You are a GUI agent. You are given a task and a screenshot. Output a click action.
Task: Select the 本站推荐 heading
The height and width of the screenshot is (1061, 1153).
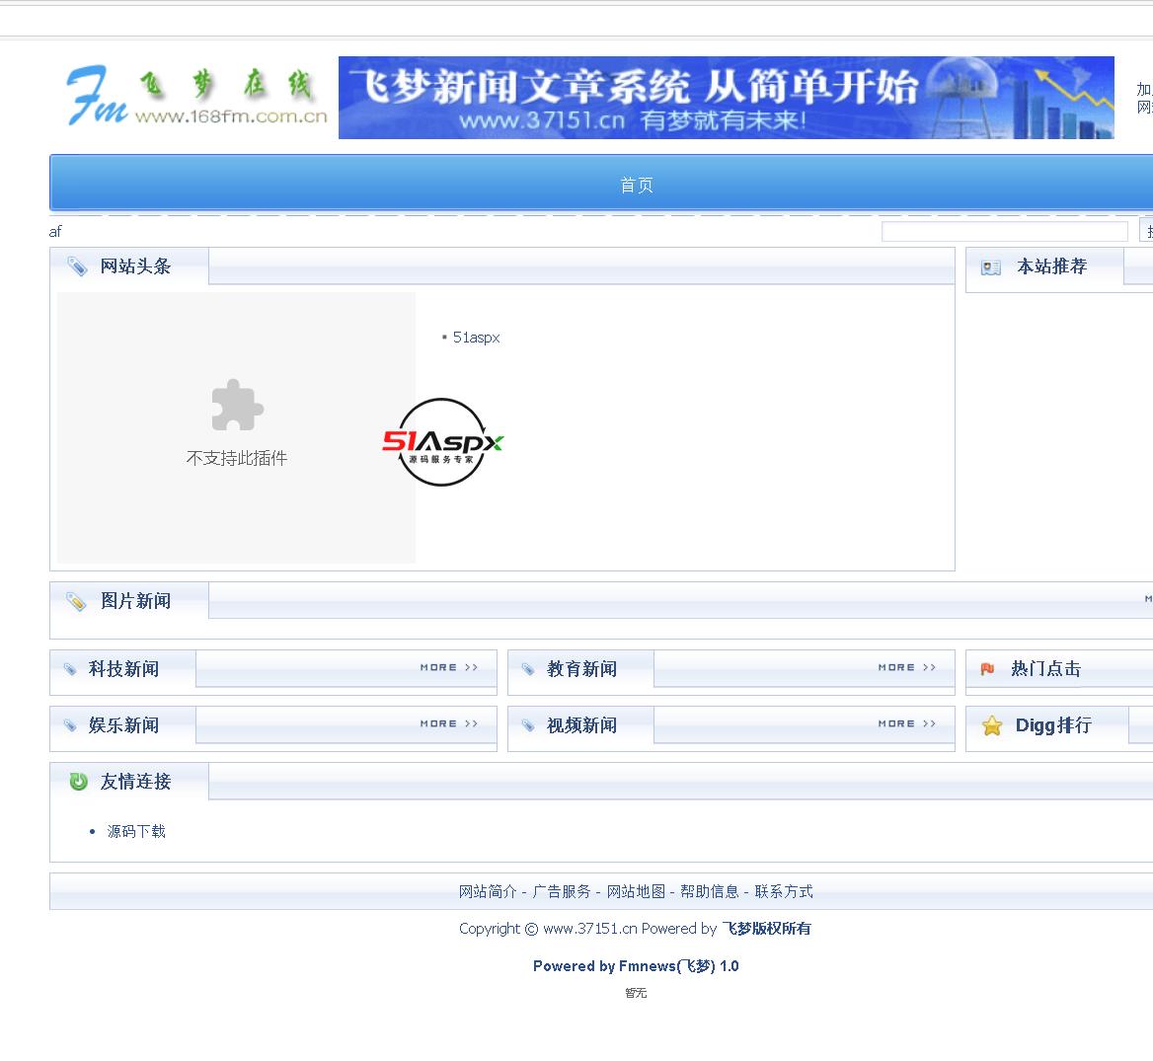[1051, 266]
